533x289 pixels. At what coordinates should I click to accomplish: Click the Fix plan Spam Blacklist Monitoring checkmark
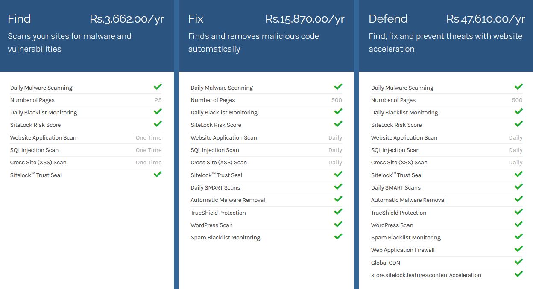click(x=338, y=236)
